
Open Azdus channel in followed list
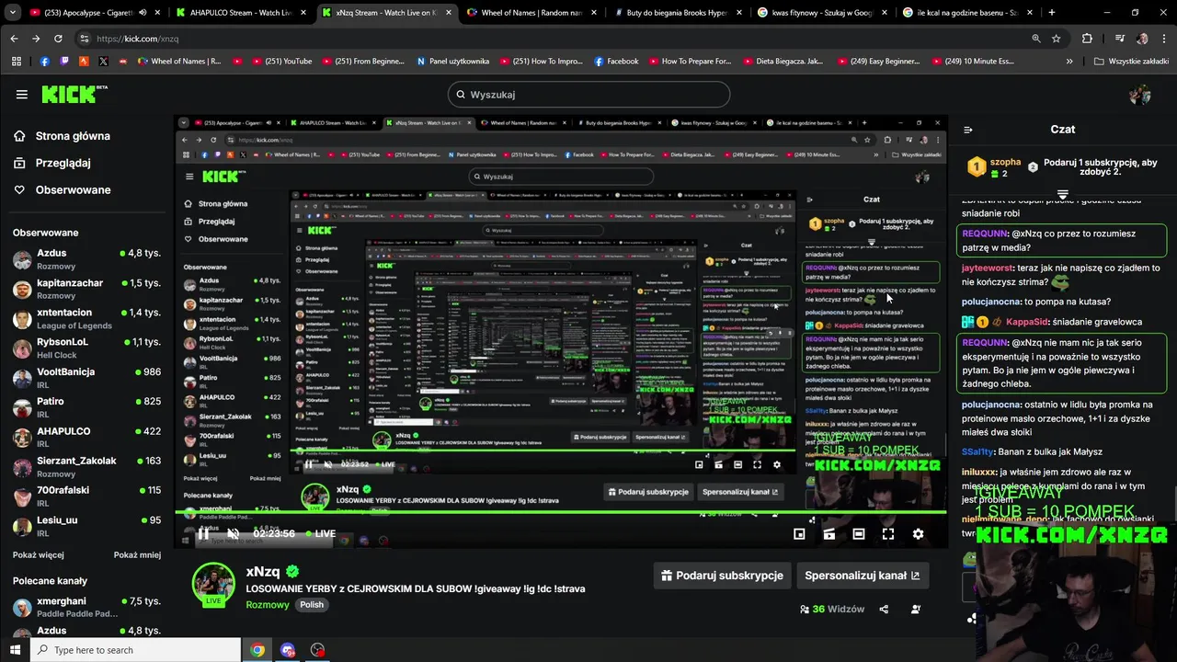[x=87, y=259]
